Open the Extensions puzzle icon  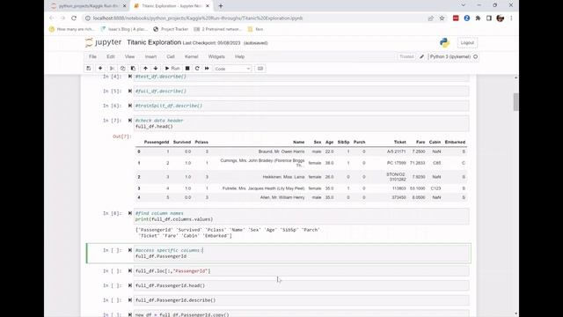tap(478, 18)
